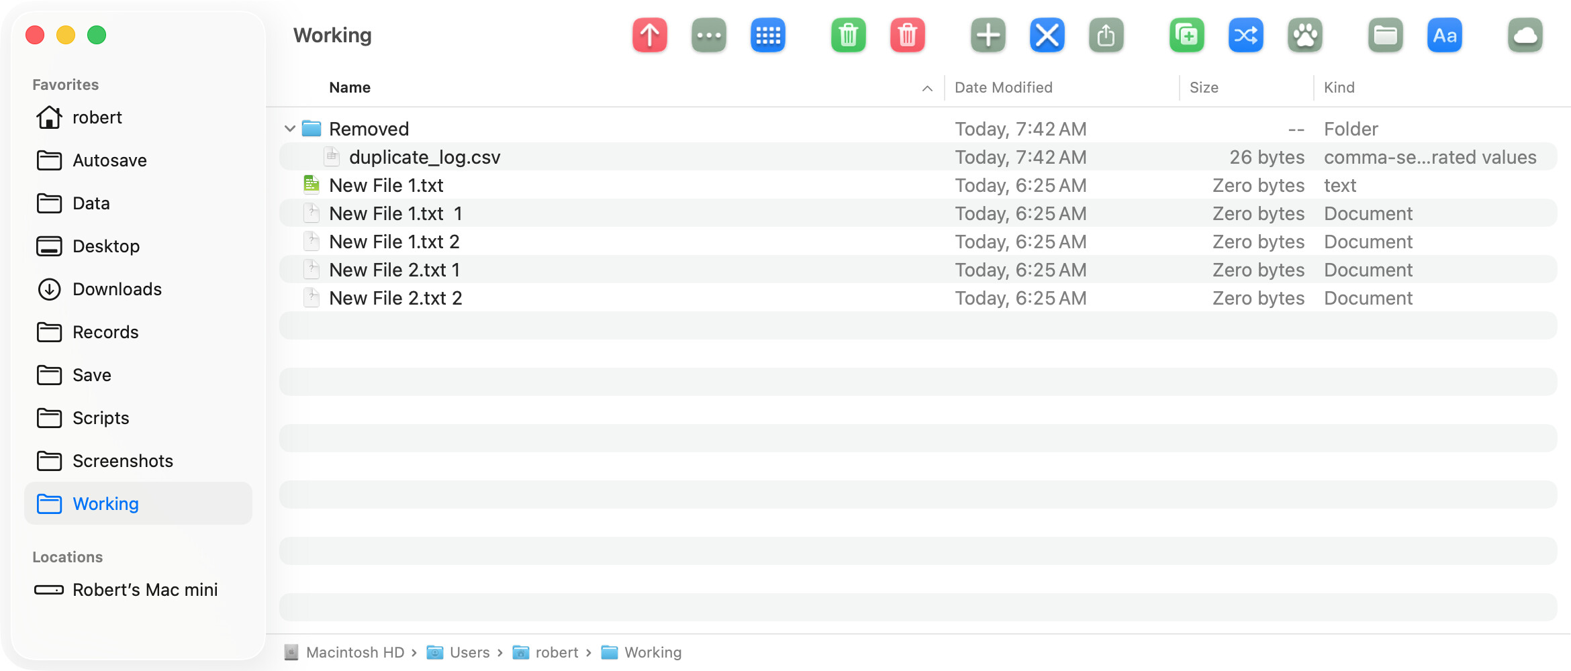Open Downloads in the sidebar
The width and height of the screenshot is (1571, 671).
[x=117, y=289]
